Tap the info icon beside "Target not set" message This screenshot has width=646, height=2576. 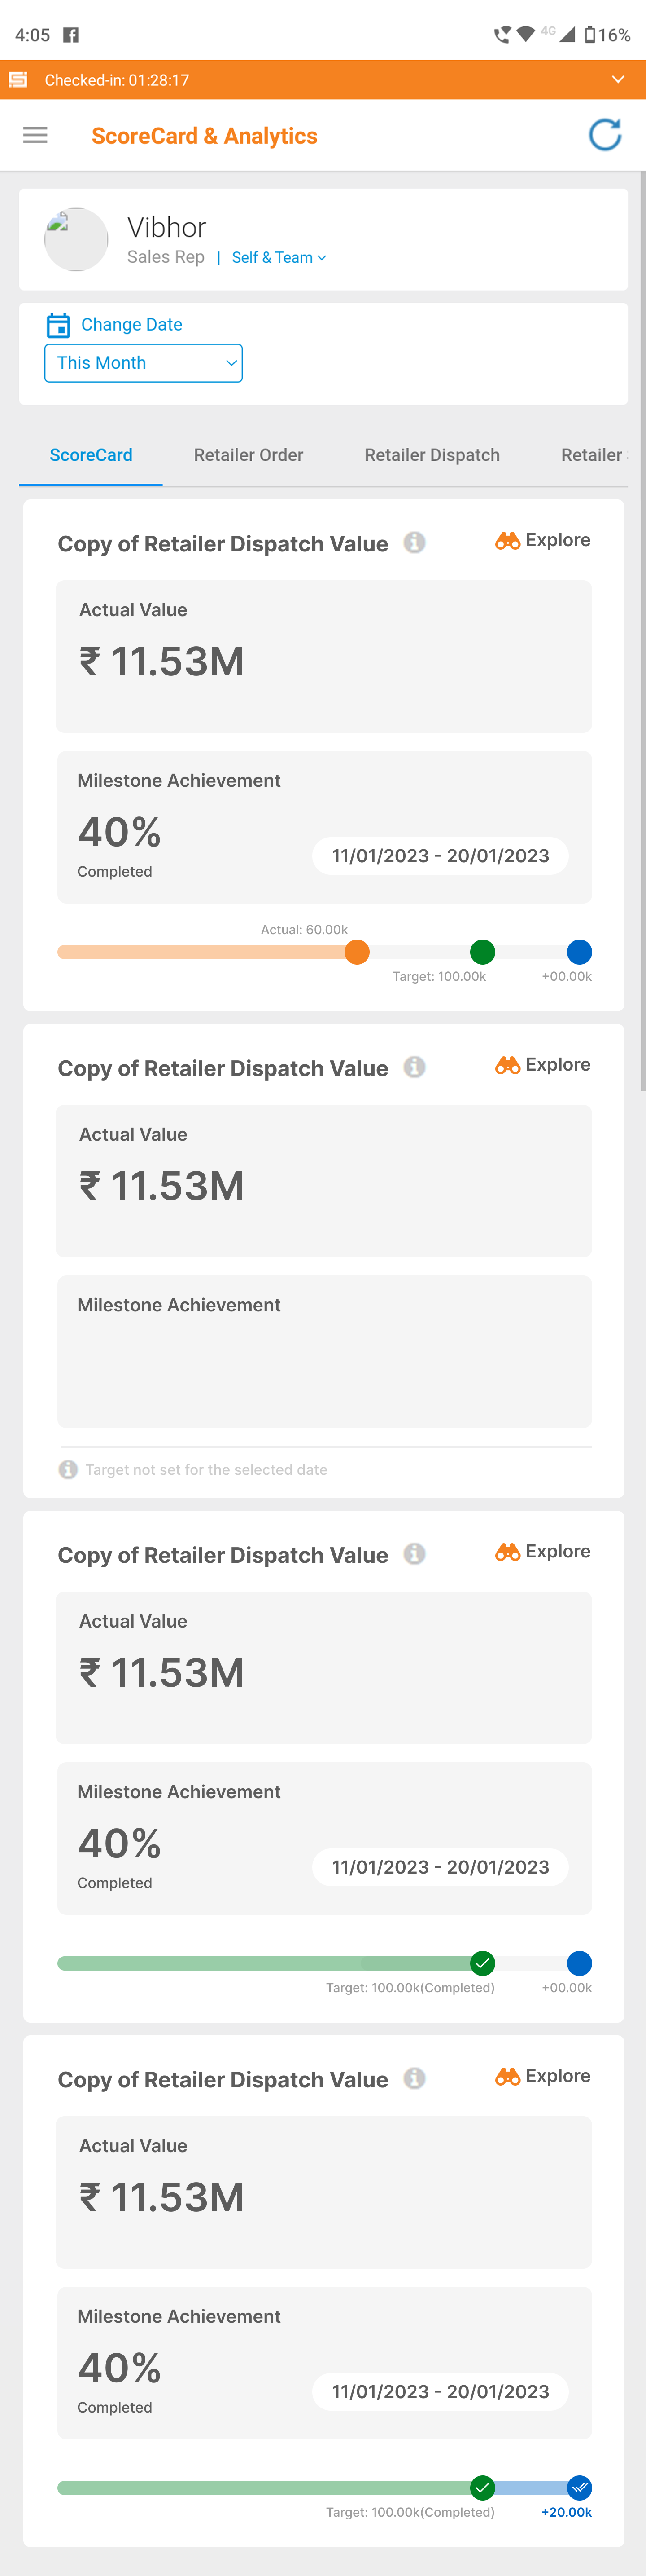point(68,1469)
